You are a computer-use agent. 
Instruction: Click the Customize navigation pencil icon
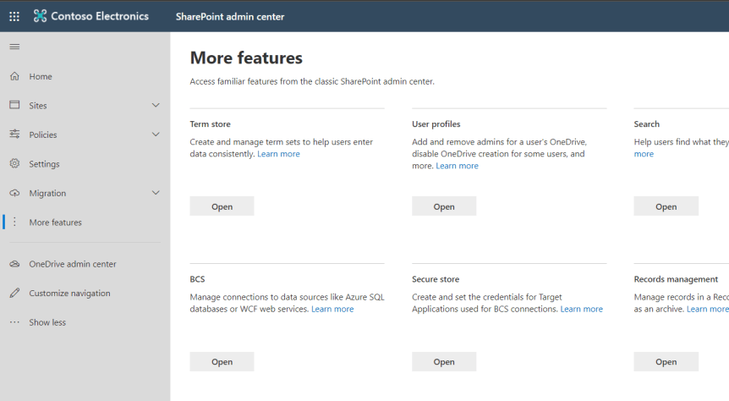coord(14,294)
